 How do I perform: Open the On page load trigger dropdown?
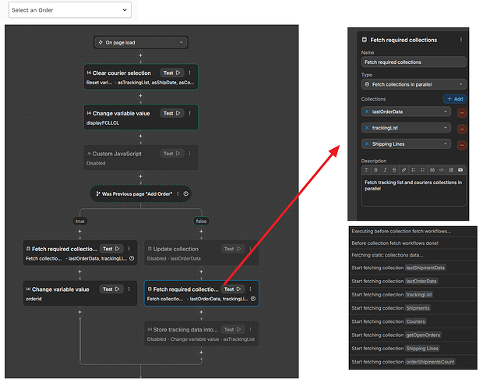pyautogui.click(x=141, y=42)
